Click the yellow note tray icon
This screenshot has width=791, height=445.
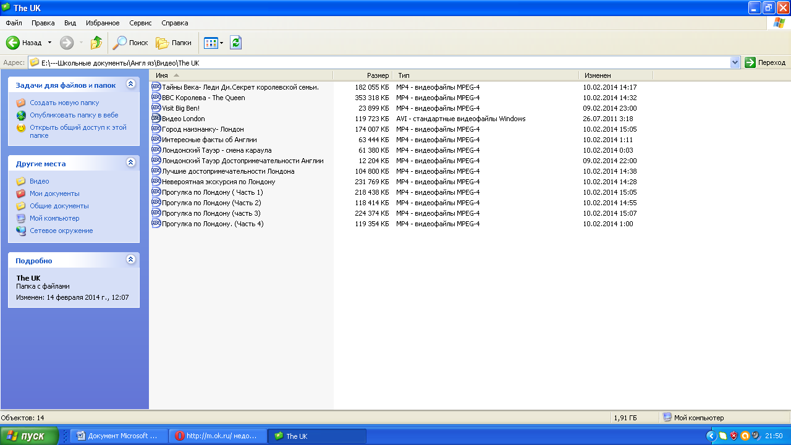click(722, 436)
